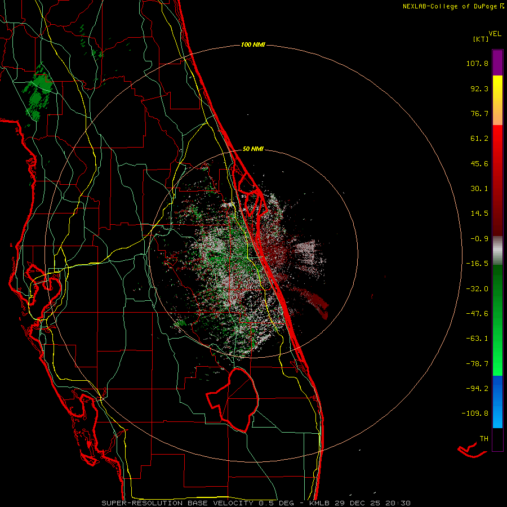
Task: Click the -47.6 legend value
Action: tap(477, 314)
